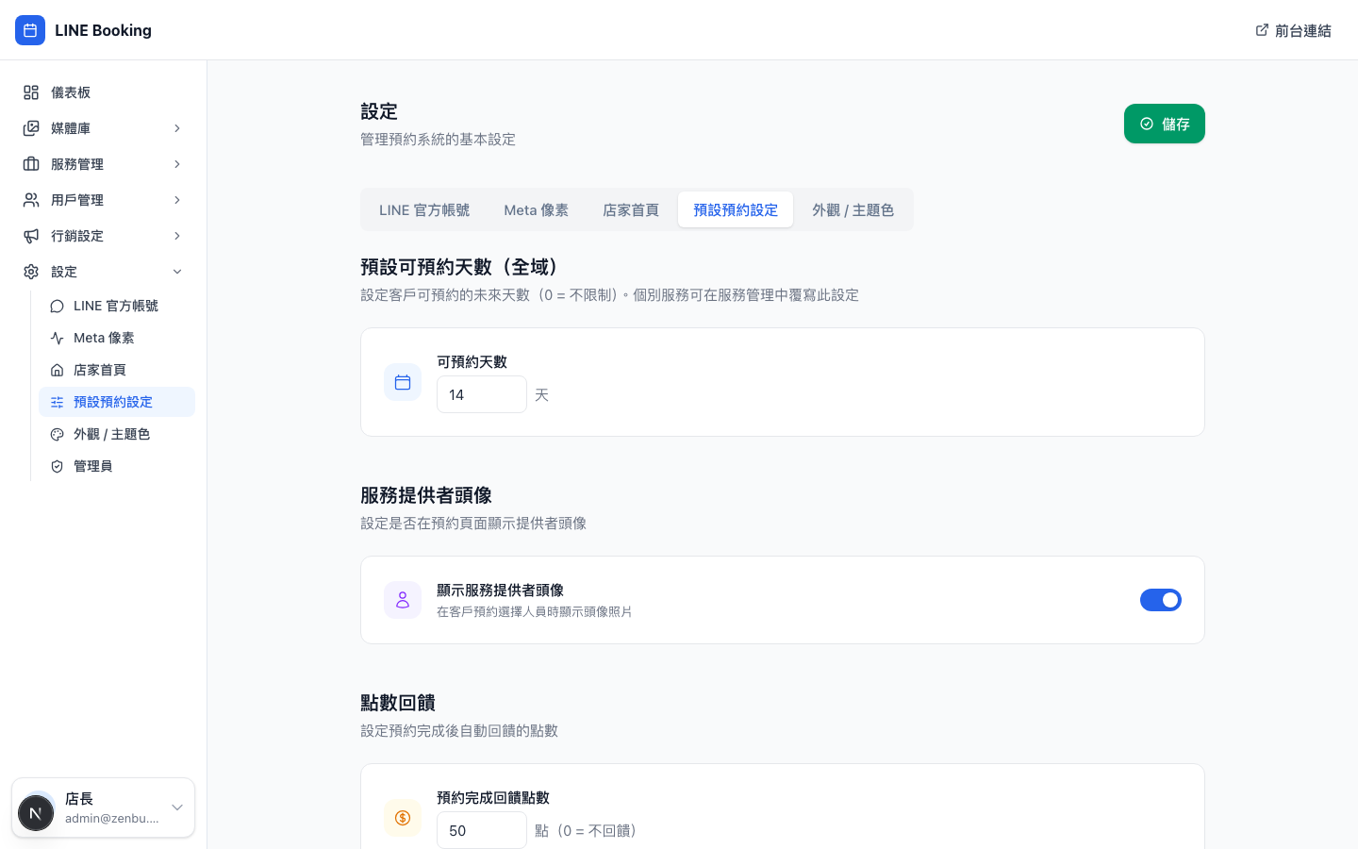
Task: Switch to the Meta 像素 tab
Action: [x=536, y=209]
